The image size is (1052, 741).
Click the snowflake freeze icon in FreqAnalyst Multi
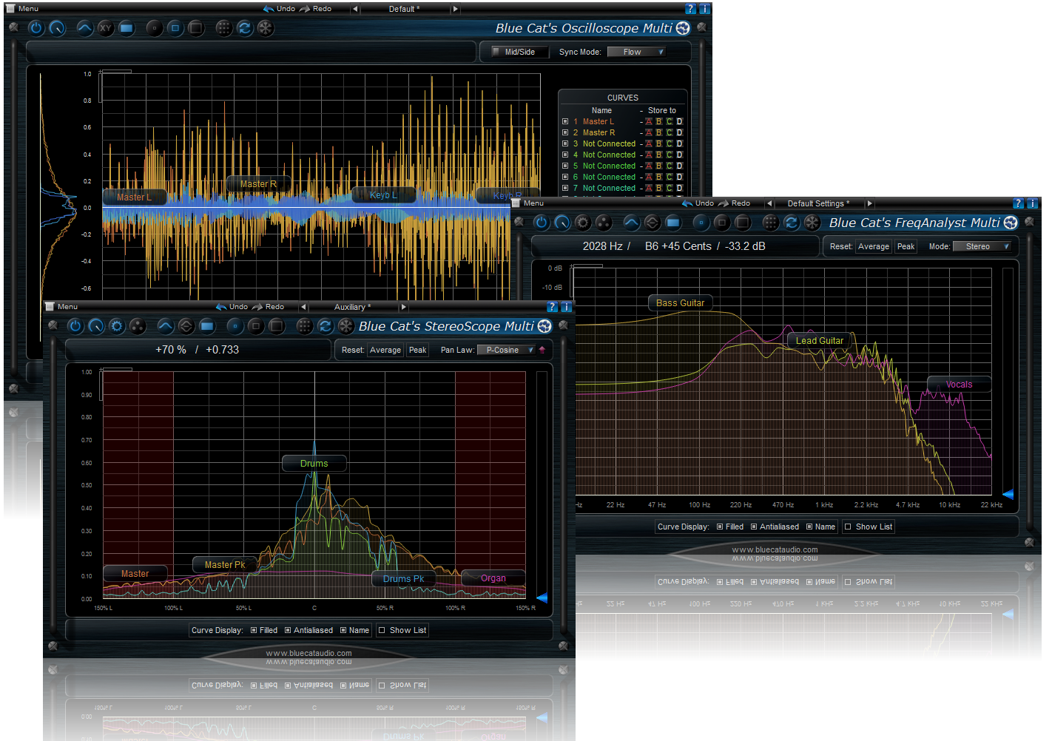point(812,223)
